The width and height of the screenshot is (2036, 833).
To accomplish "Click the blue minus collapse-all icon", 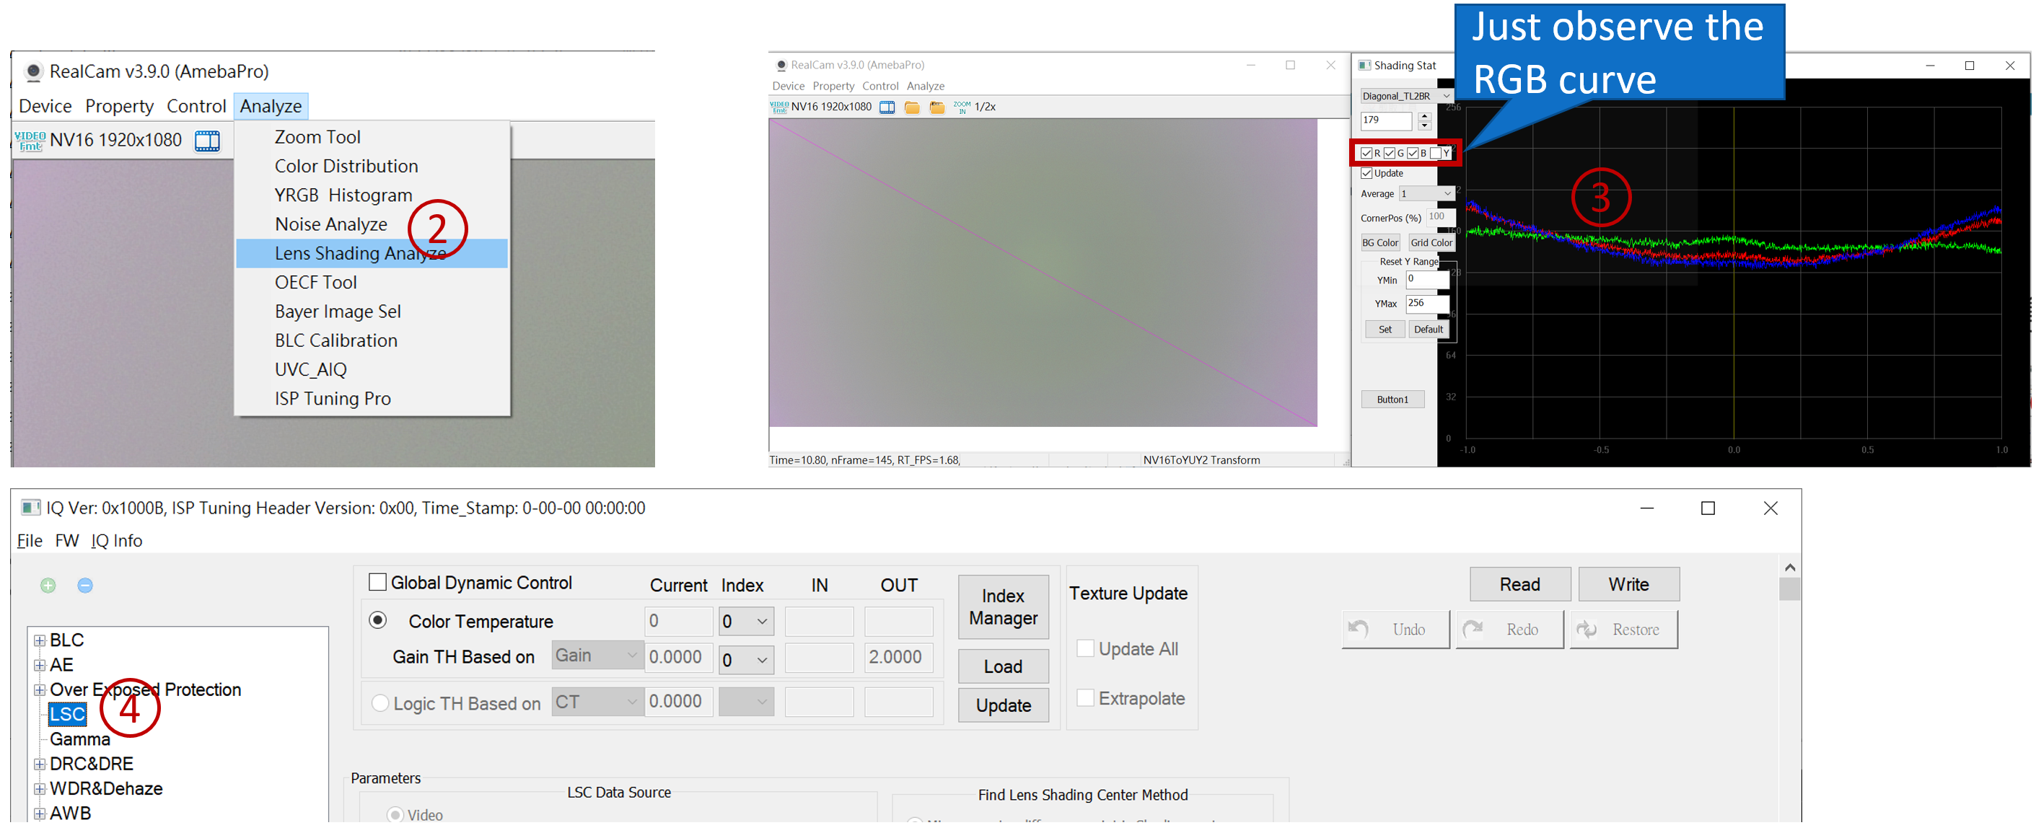I will pos(85,585).
